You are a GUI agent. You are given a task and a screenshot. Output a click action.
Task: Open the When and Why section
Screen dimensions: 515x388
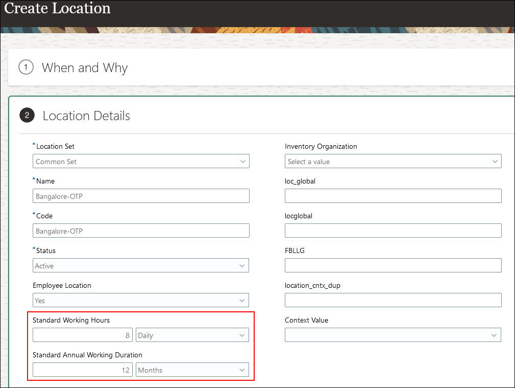pos(85,67)
